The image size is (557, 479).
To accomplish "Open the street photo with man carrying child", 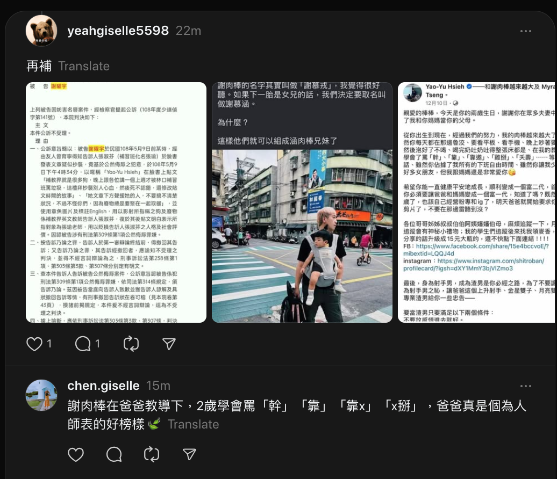I will pos(302,202).
